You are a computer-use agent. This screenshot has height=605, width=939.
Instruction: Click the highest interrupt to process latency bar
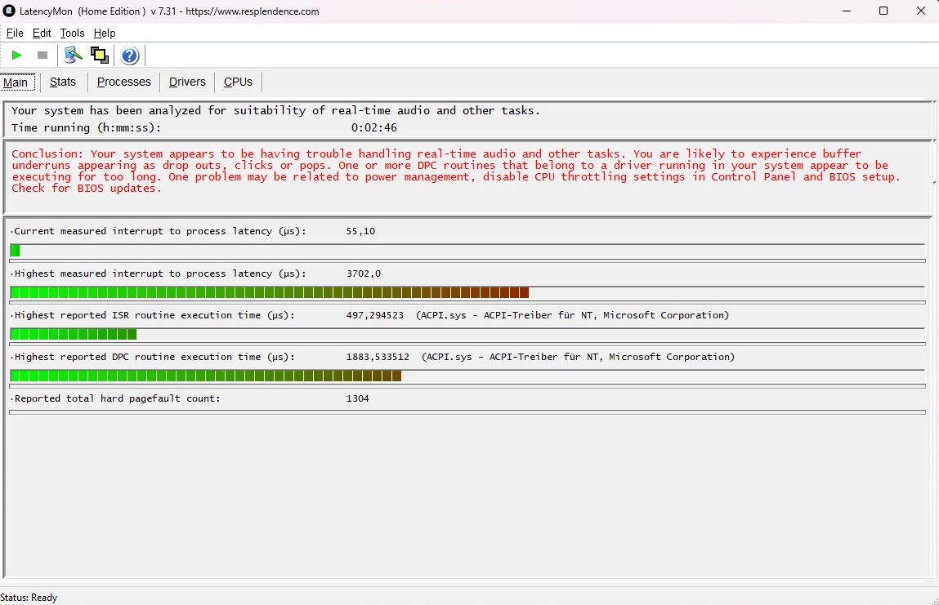(x=270, y=292)
